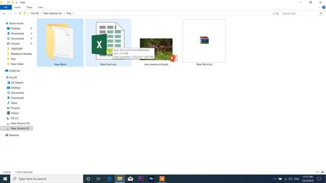Open the Share ribbon tab
The width and height of the screenshot is (326, 183).
click(30, 7)
